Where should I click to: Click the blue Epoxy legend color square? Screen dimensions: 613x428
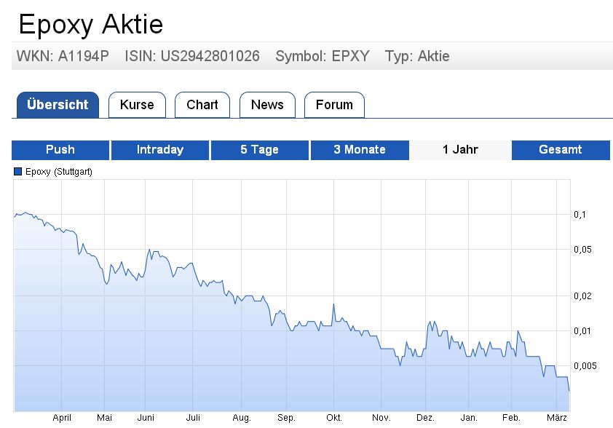pyautogui.click(x=18, y=172)
